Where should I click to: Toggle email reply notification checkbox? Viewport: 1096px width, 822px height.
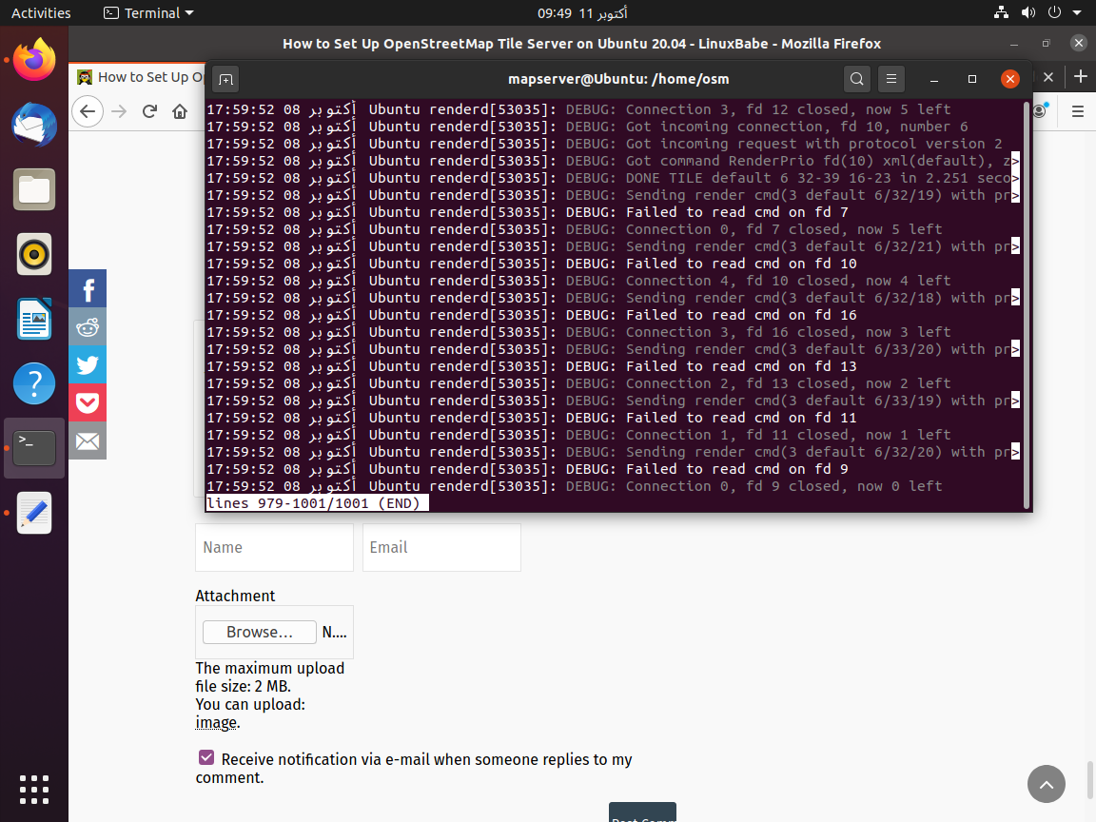point(206,758)
